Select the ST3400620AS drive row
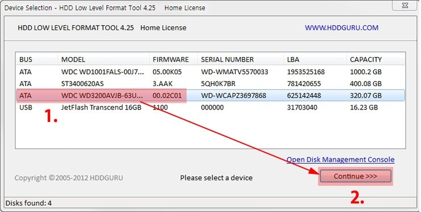 (210, 84)
